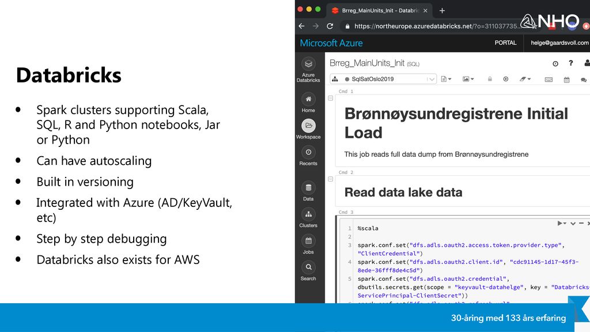Click the help question mark icon
This screenshot has width=590, height=332.
click(571, 63)
